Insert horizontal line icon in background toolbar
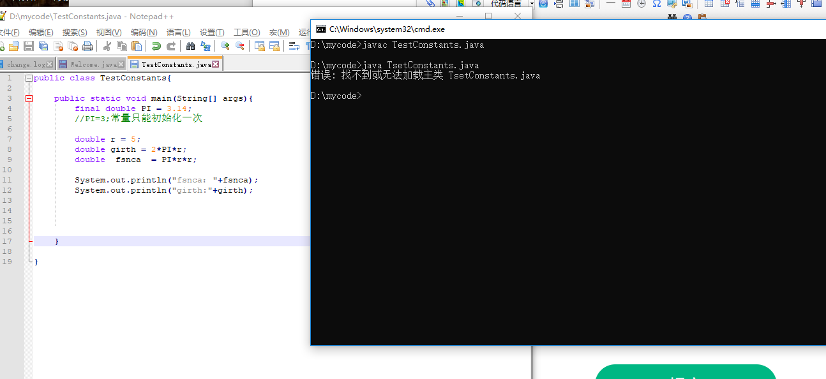 pyautogui.click(x=610, y=3)
